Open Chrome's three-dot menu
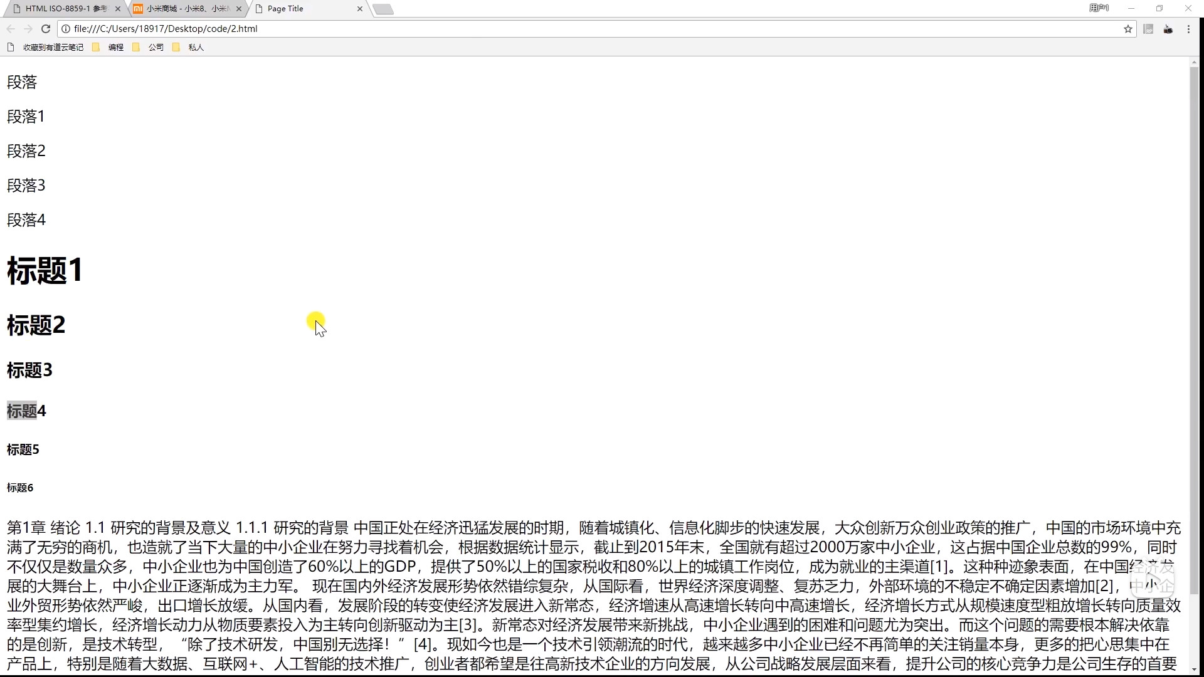This screenshot has width=1204, height=677. pos(1188,29)
